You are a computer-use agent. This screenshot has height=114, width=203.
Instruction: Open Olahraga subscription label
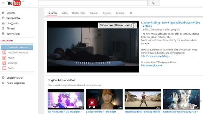(12, 63)
